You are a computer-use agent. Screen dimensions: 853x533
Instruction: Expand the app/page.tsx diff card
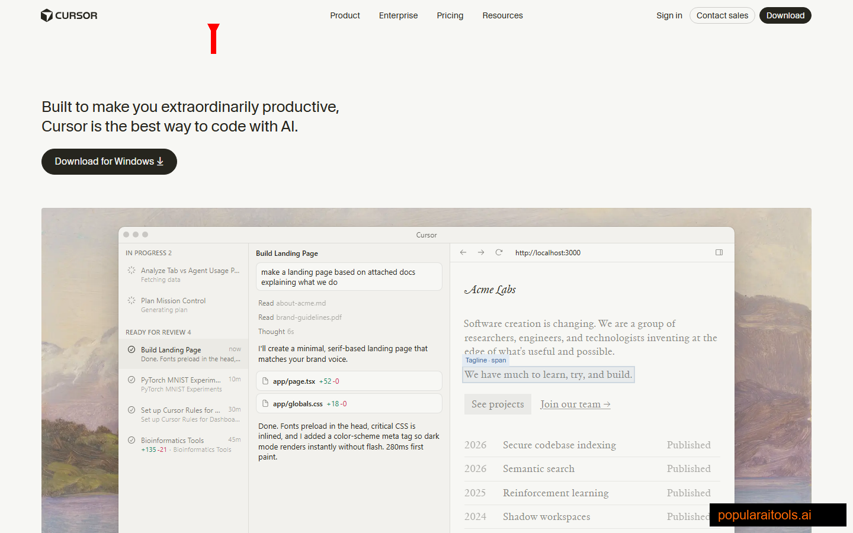pyautogui.click(x=349, y=380)
